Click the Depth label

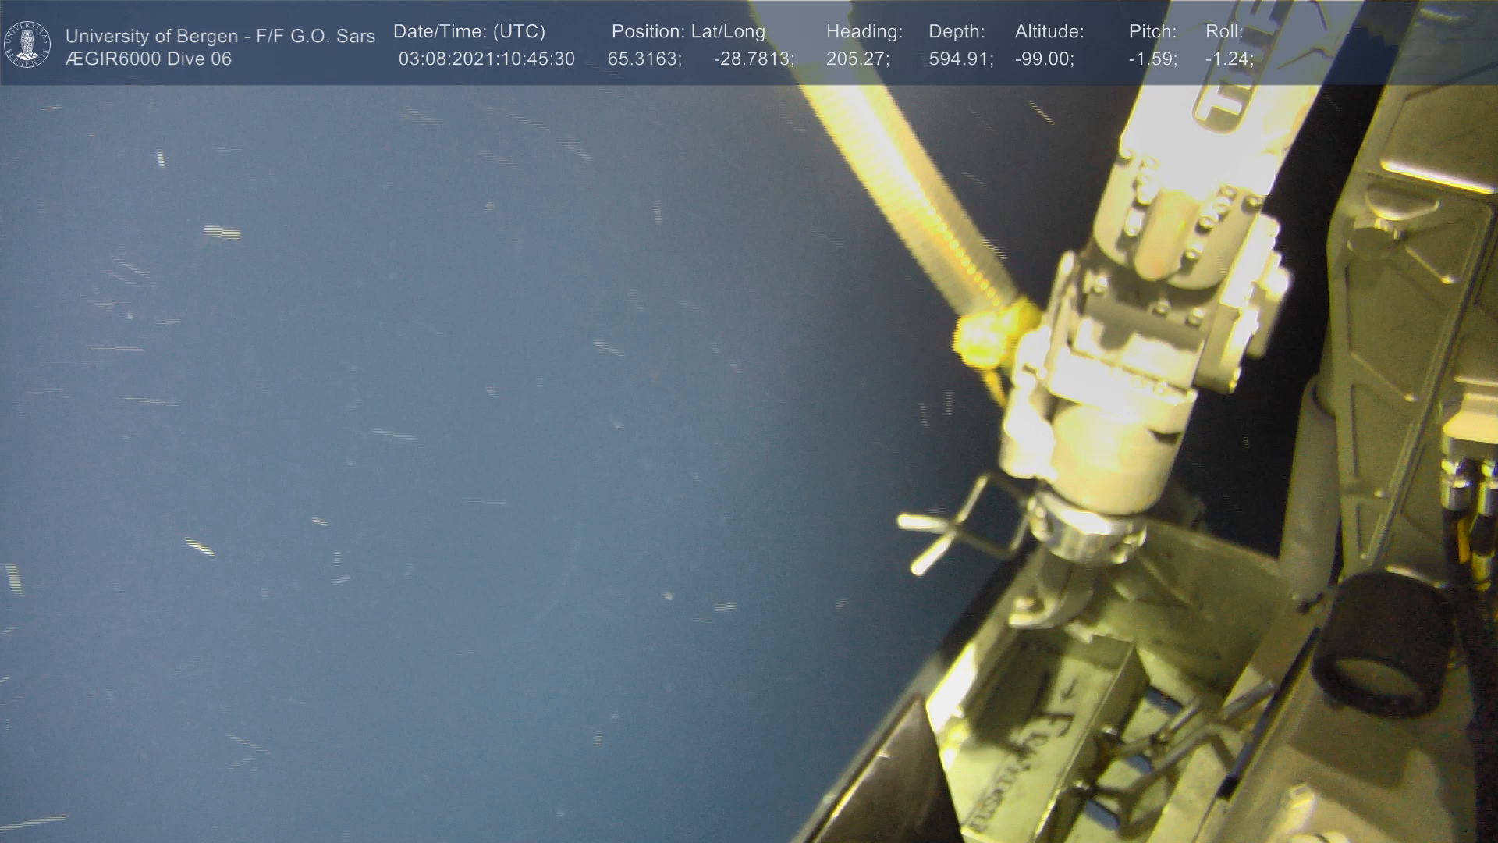pos(957,32)
